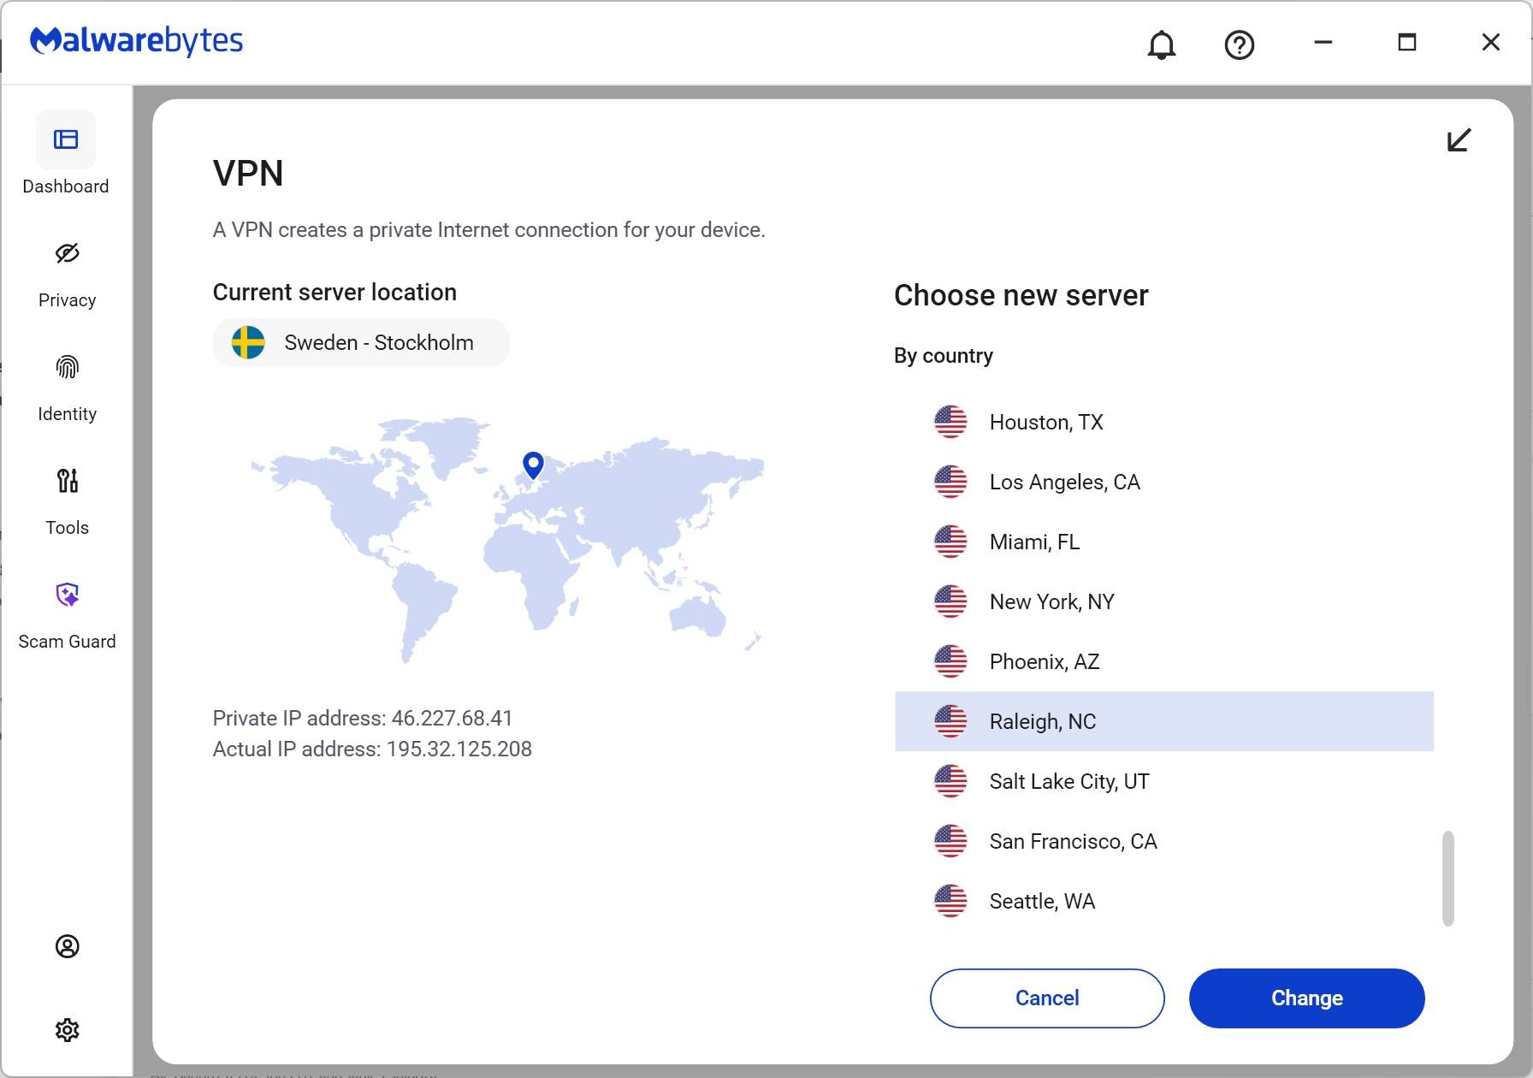The width and height of the screenshot is (1533, 1078).
Task: Confirm with the Change button
Action: click(1307, 998)
